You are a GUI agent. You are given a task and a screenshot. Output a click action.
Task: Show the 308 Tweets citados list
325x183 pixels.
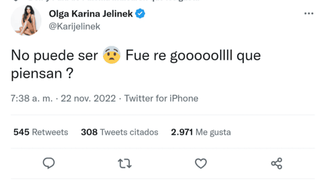(119, 132)
